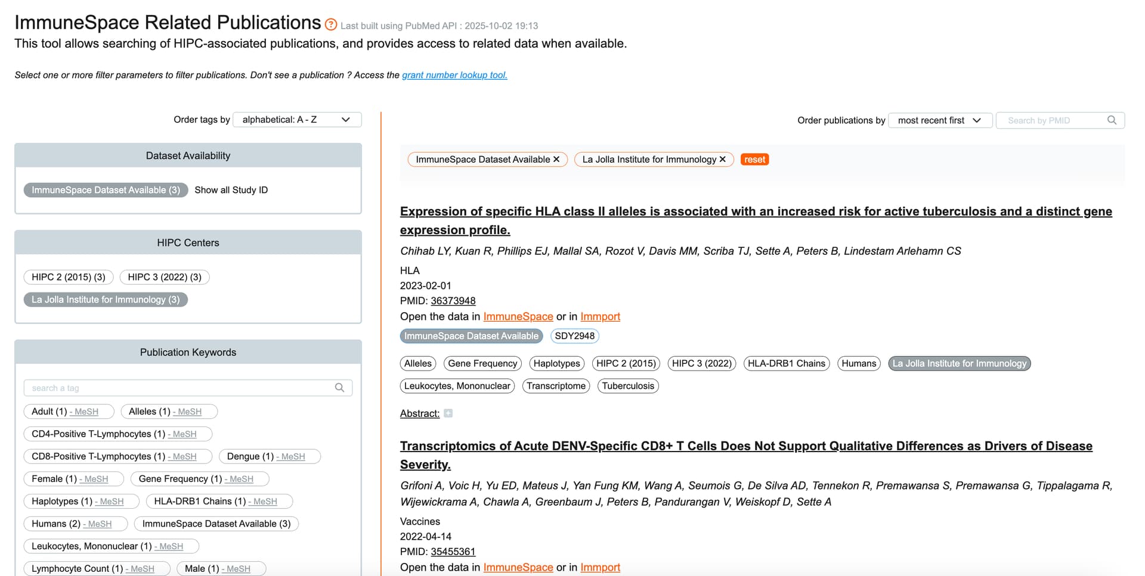Focus the Search by PMID field
The height and width of the screenshot is (576, 1145).
[x=1053, y=120]
